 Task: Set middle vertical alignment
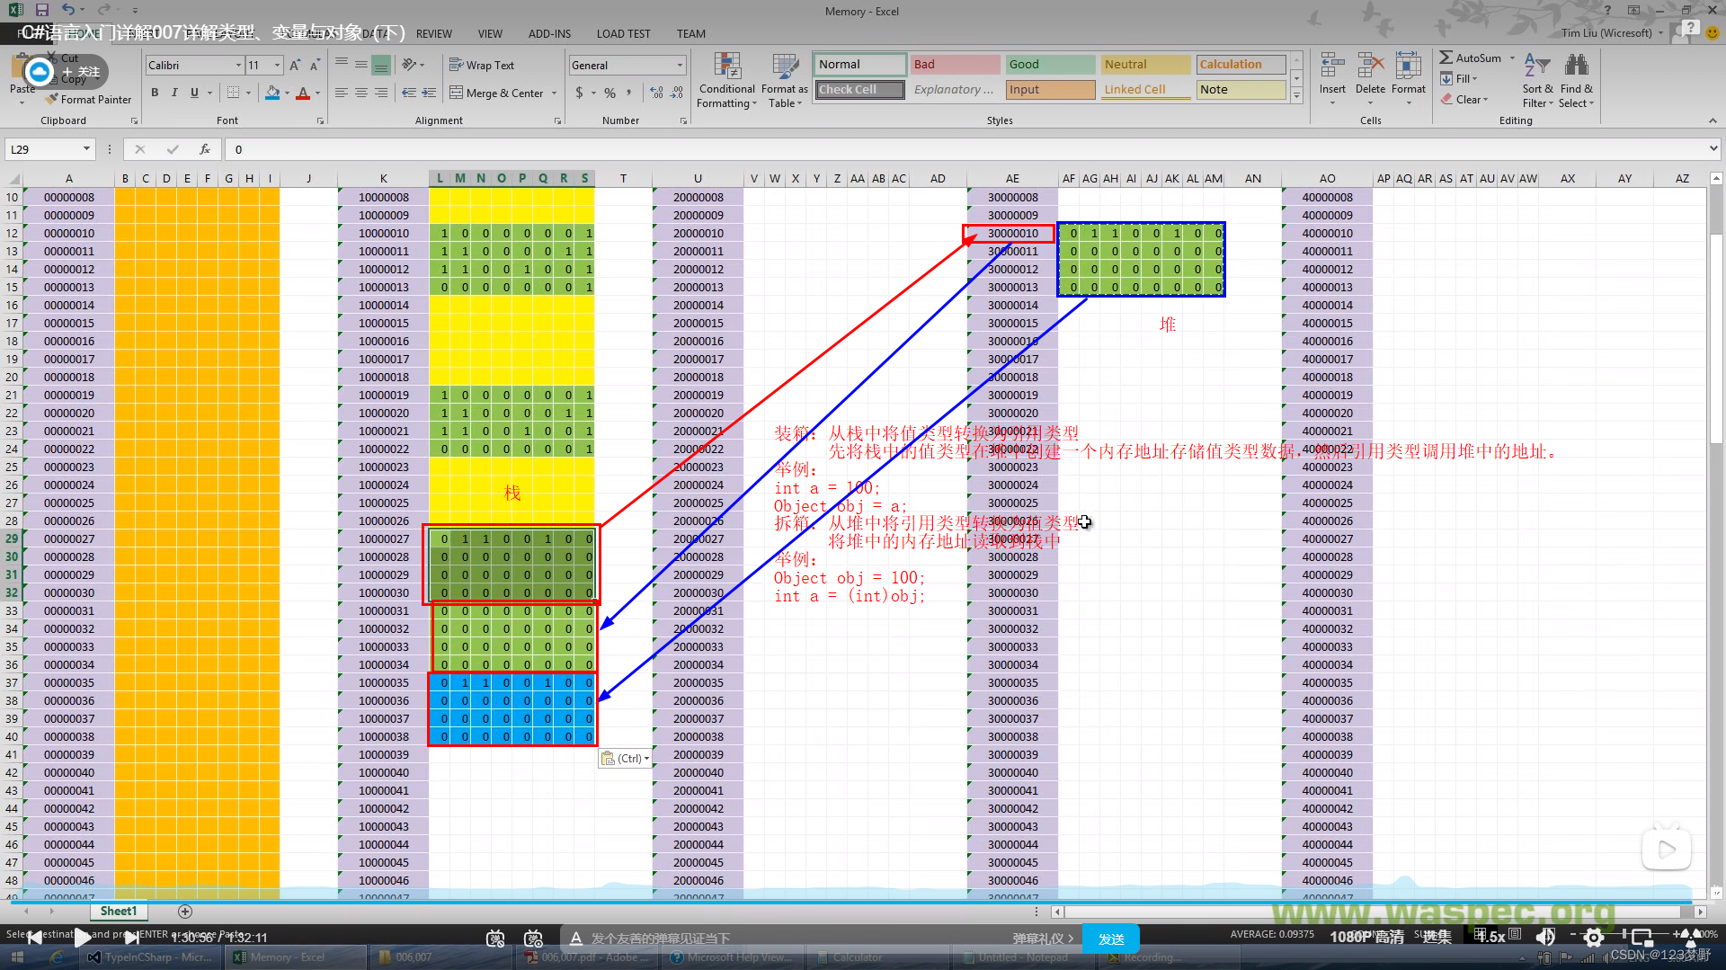(x=361, y=65)
